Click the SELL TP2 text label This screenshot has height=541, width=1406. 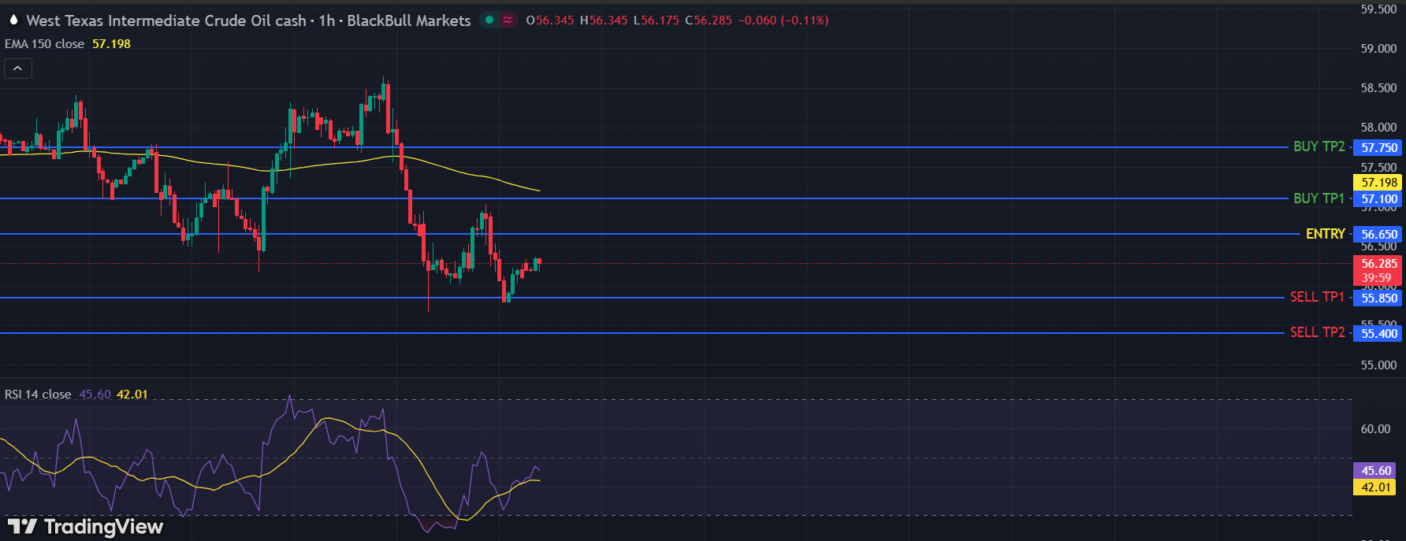click(1317, 332)
